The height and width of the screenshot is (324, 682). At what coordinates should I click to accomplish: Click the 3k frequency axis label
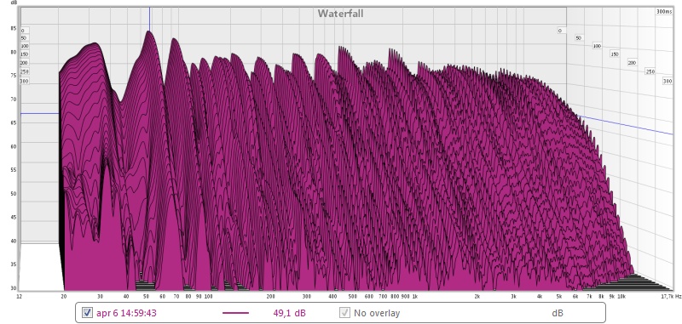tap(514, 296)
